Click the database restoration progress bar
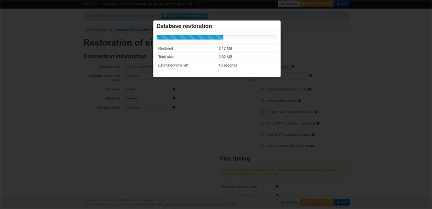 click(x=217, y=37)
